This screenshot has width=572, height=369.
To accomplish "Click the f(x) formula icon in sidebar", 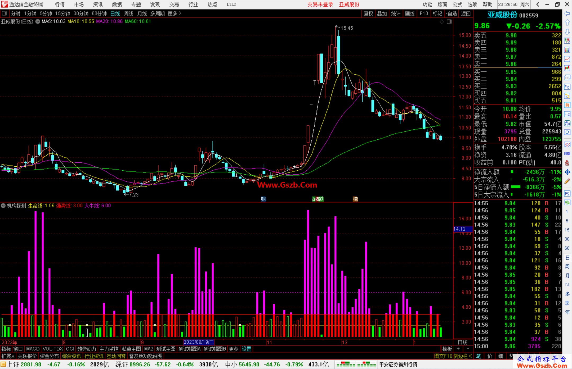I will (567, 123).
